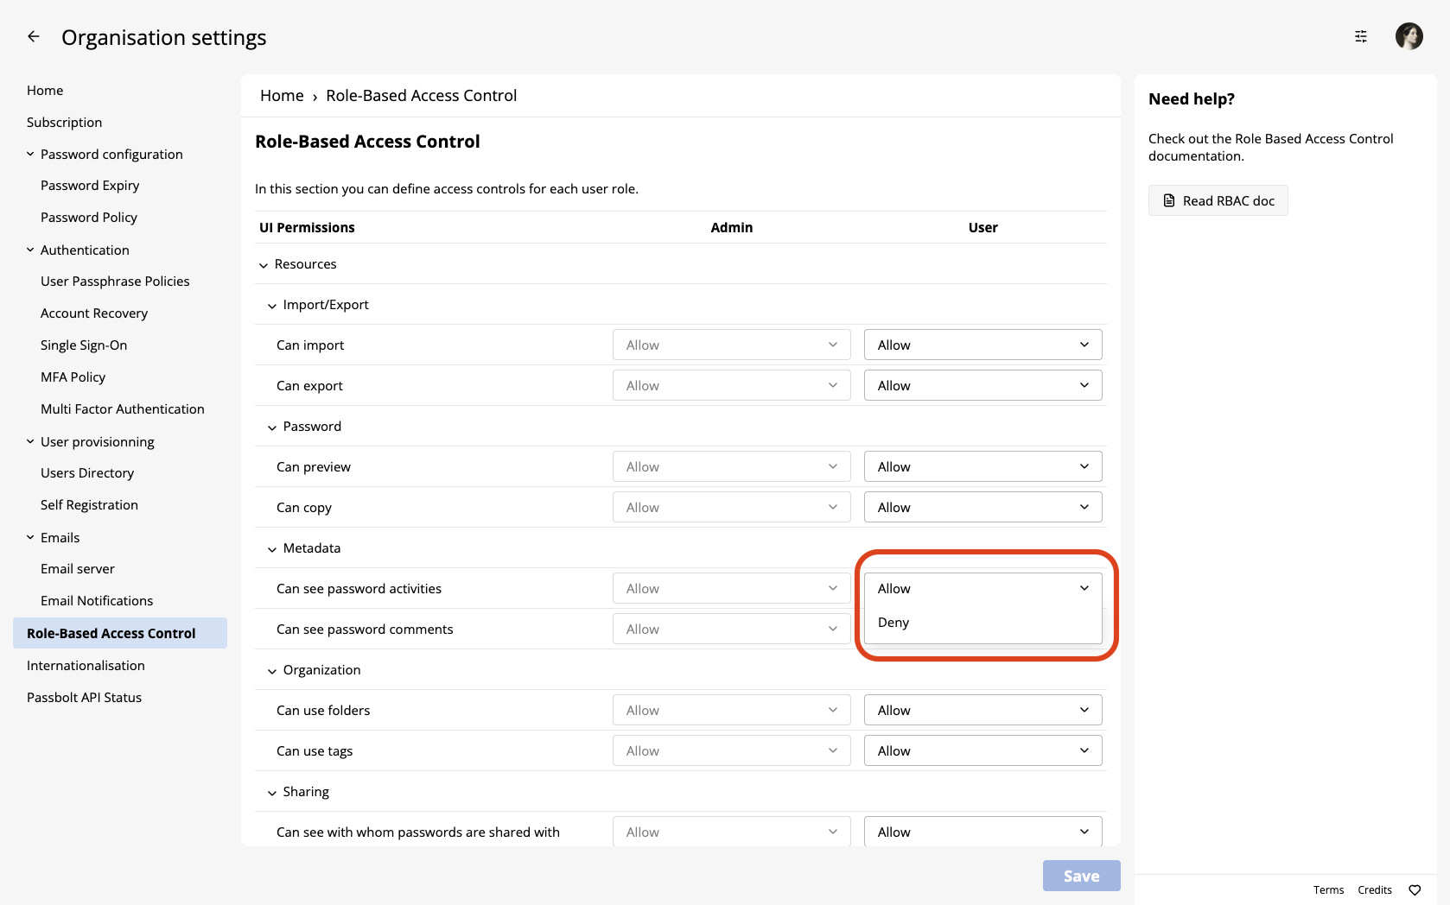Collapse the Resources permissions group

(x=264, y=265)
